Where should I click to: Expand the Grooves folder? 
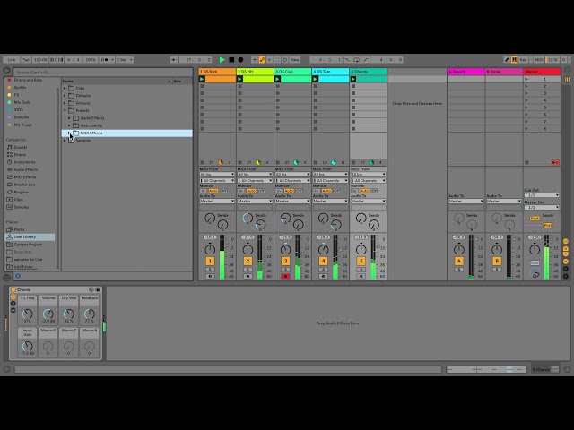65,103
